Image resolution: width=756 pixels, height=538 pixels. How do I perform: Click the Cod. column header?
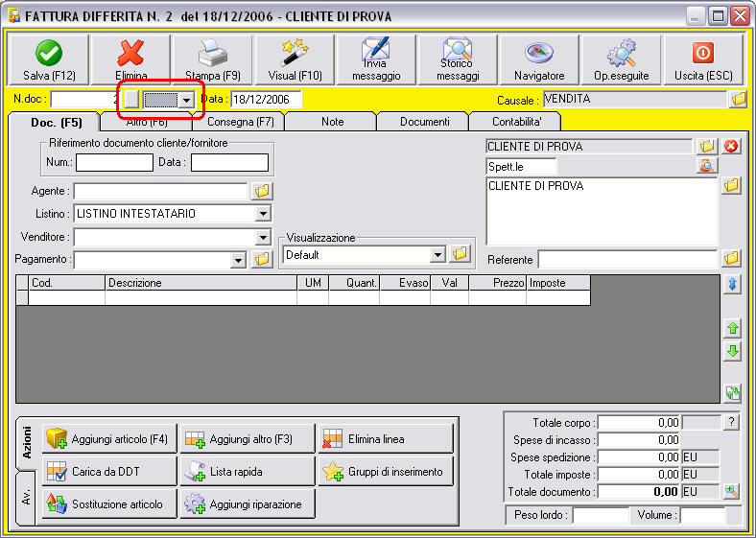pyautogui.click(x=66, y=283)
